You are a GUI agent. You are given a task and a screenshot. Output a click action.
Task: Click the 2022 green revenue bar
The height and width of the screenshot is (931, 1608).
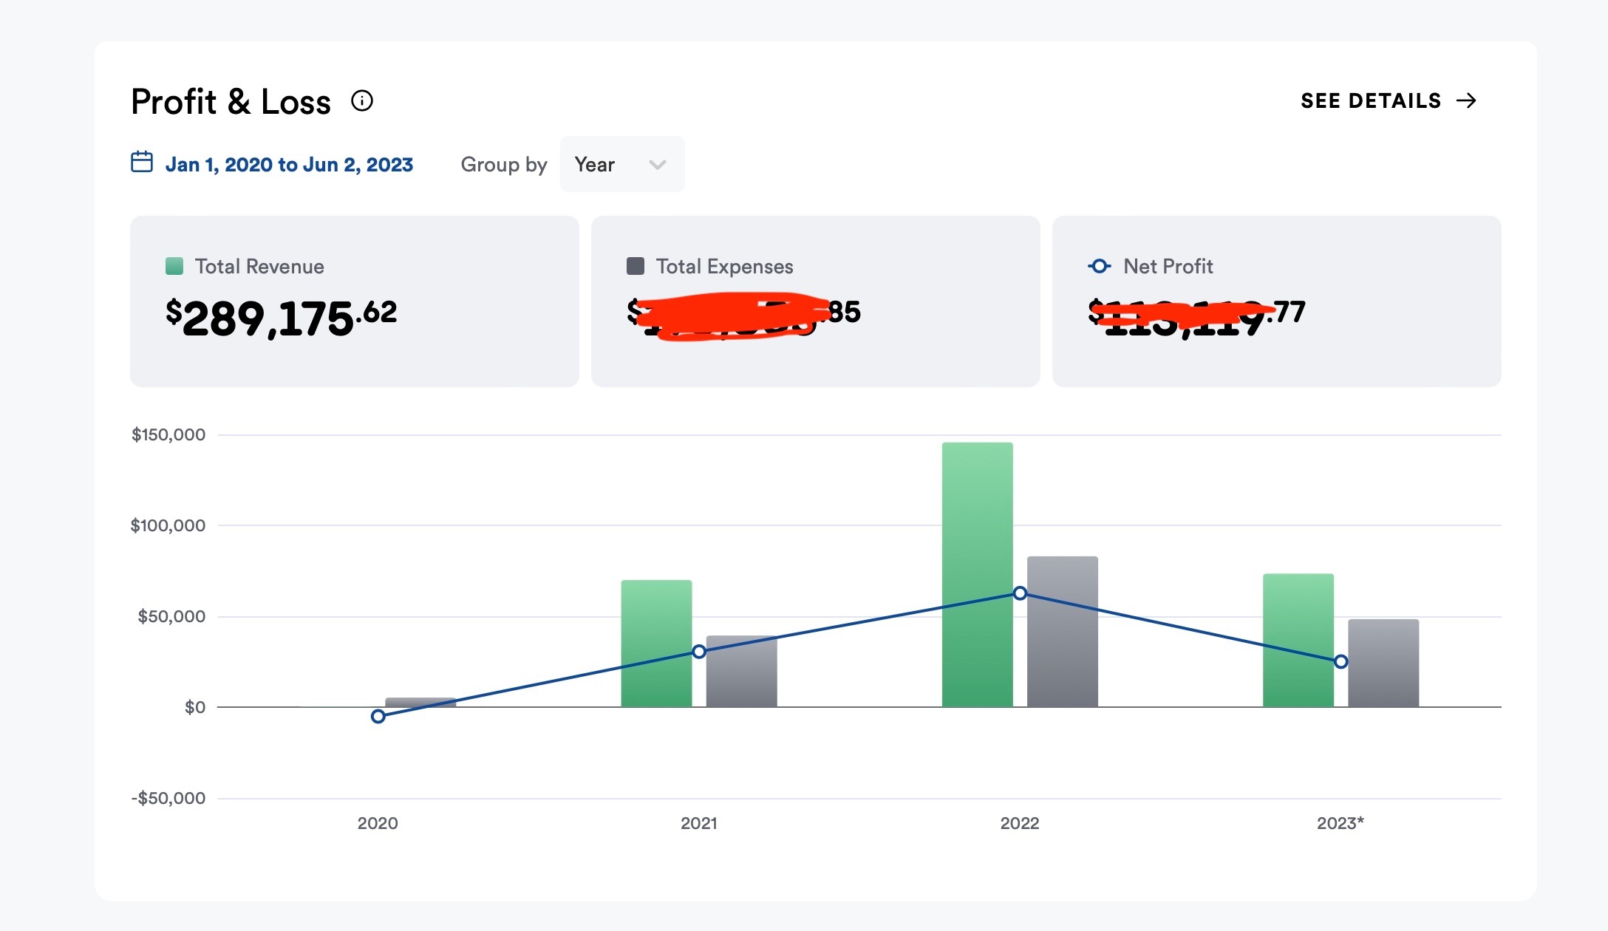(x=977, y=532)
